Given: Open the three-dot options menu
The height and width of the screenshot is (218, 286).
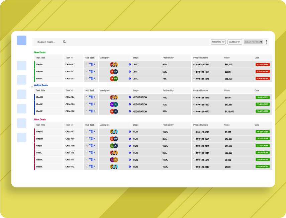Looking at the screenshot, I should click(267, 42).
